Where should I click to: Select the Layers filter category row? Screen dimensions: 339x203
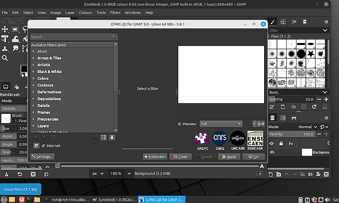coord(72,126)
